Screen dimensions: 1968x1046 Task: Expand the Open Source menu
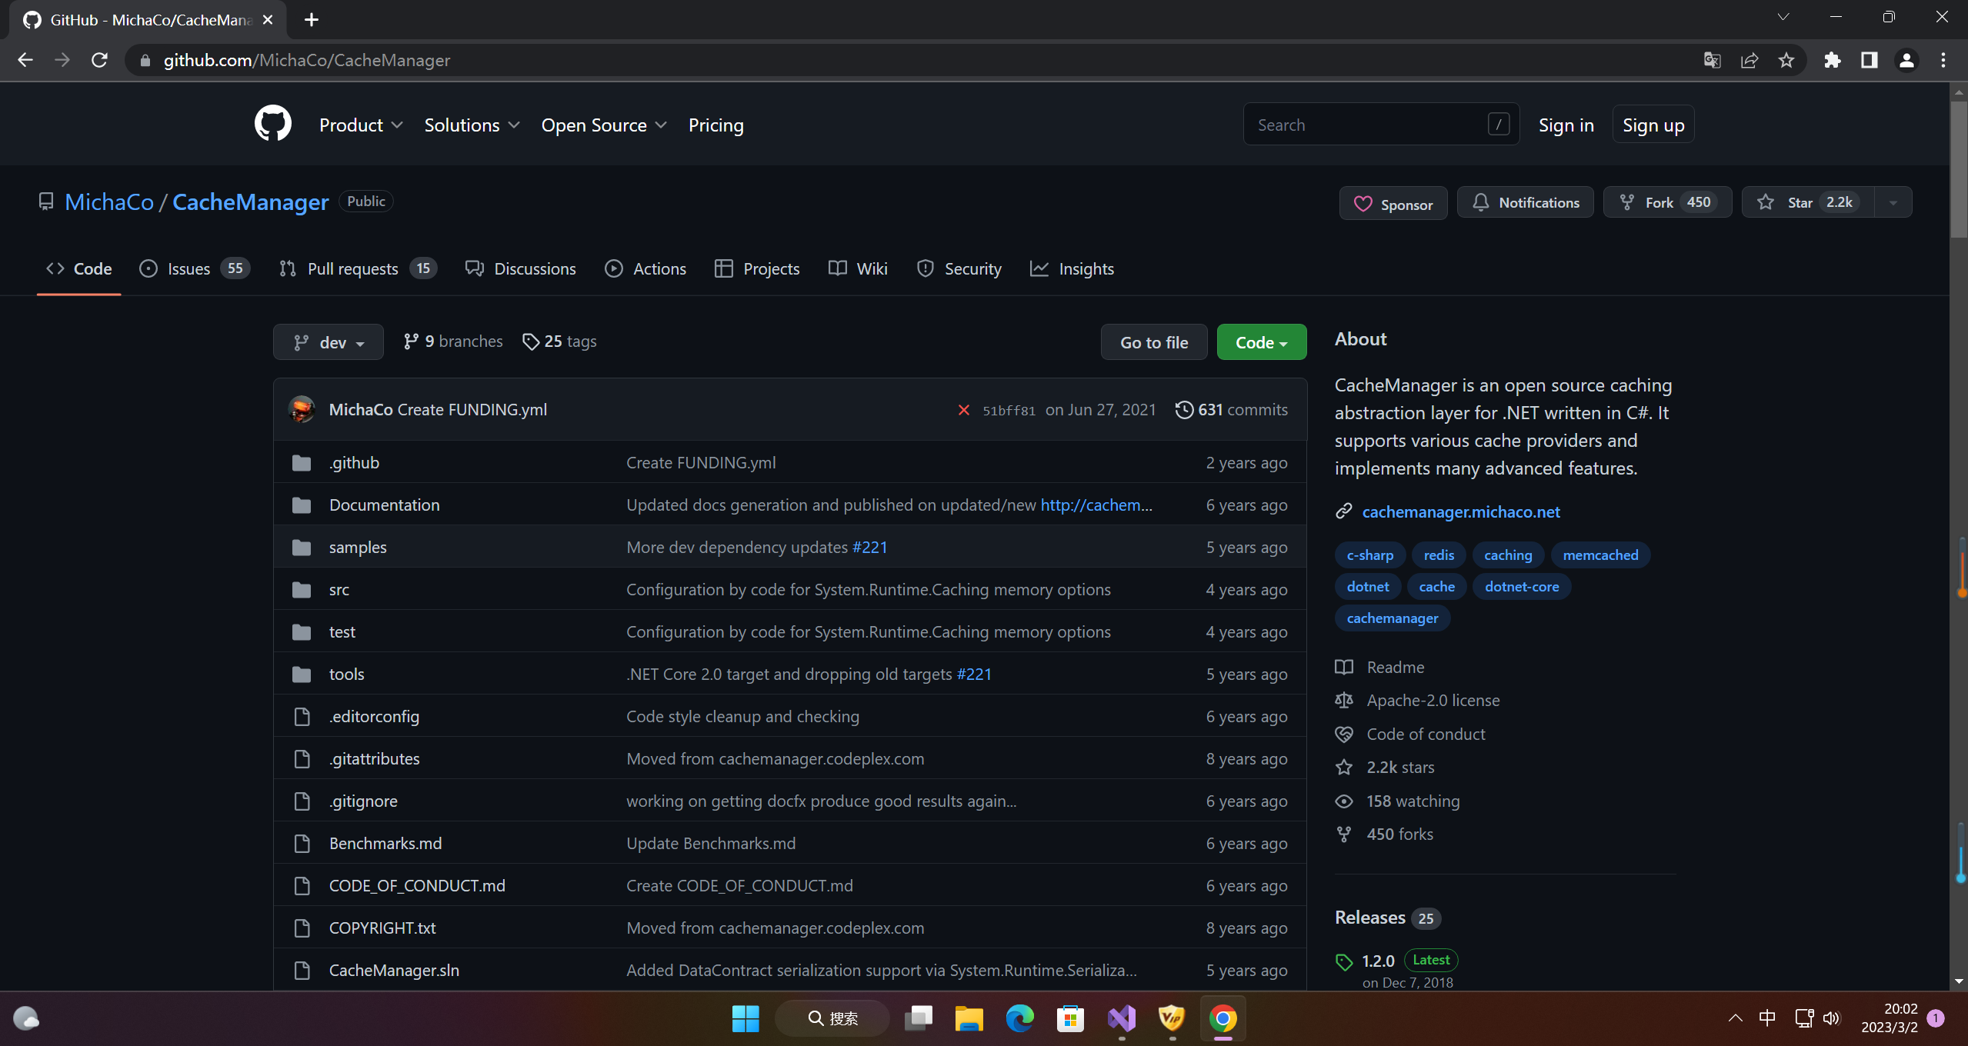[x=604, y=125]
